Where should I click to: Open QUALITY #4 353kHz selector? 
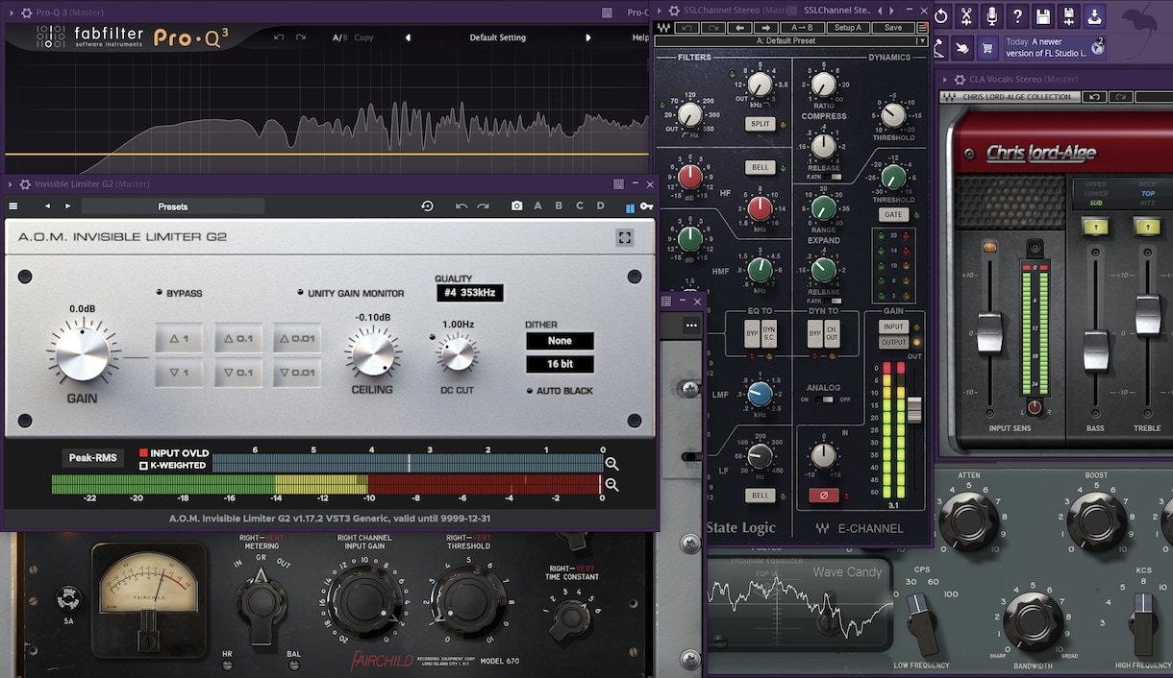click(x=469, y=293)
